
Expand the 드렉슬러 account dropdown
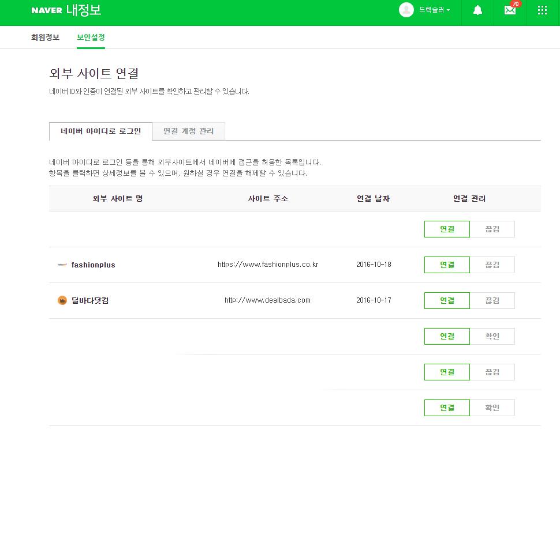tap(434, 10)
